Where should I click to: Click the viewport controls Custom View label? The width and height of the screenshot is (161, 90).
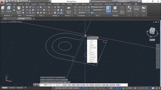click(x=7, y=22)
